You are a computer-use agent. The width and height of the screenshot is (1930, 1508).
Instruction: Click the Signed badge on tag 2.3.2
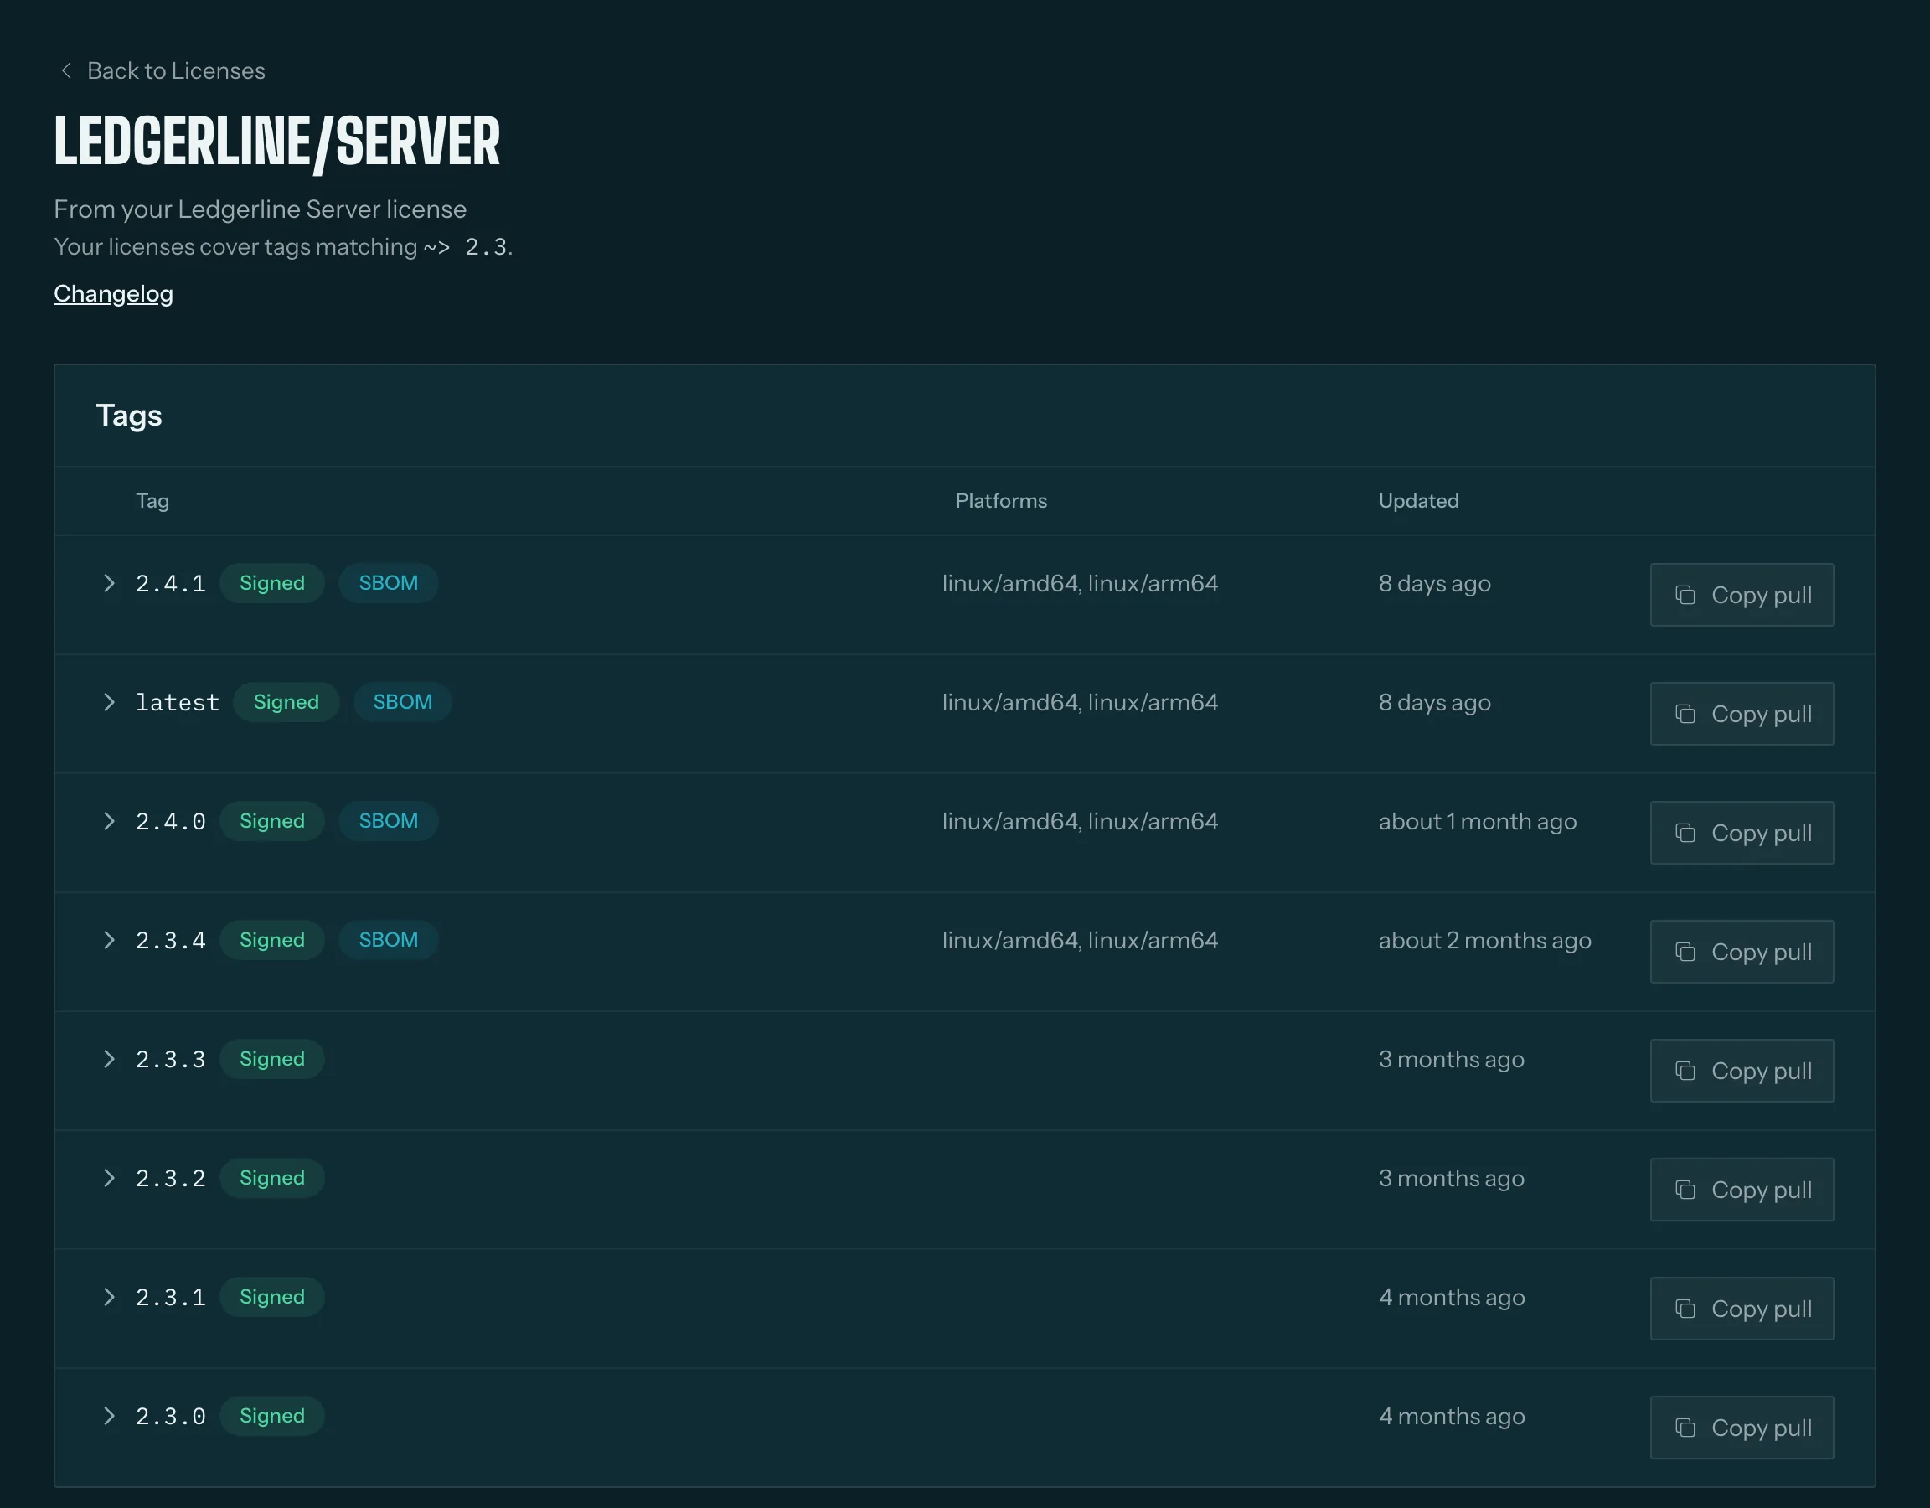coord(272,1178)
